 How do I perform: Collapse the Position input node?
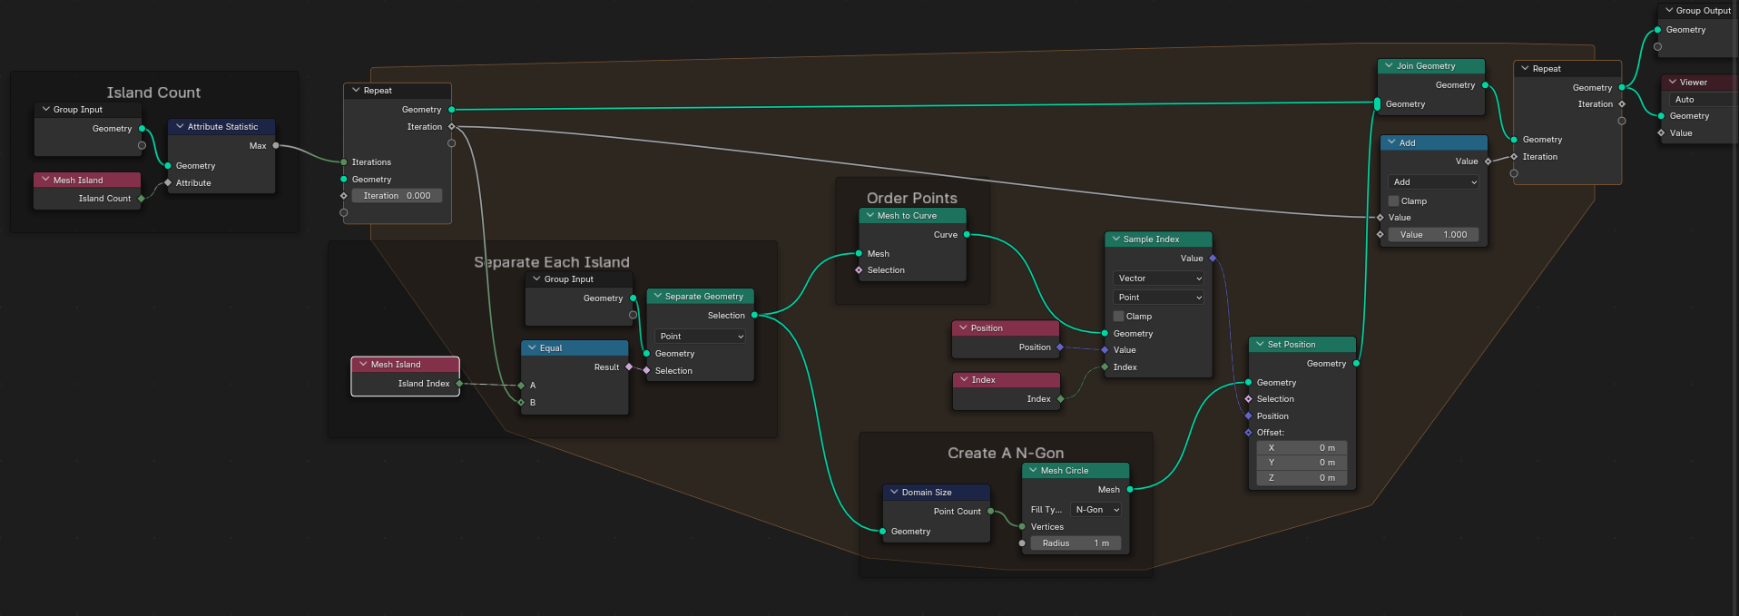click(963, 328)
